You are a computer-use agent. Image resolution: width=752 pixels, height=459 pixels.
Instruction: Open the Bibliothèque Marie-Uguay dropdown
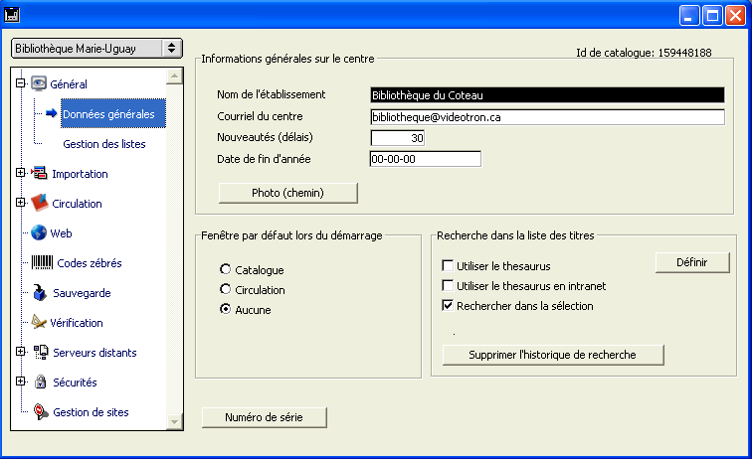[x=172, y=48]
